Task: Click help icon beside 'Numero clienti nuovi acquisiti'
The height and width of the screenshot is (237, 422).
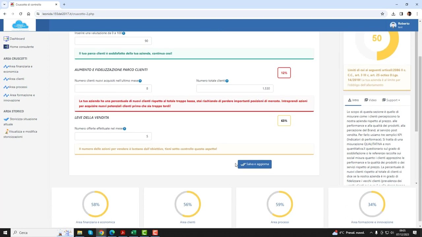Action: coord(140,81)
